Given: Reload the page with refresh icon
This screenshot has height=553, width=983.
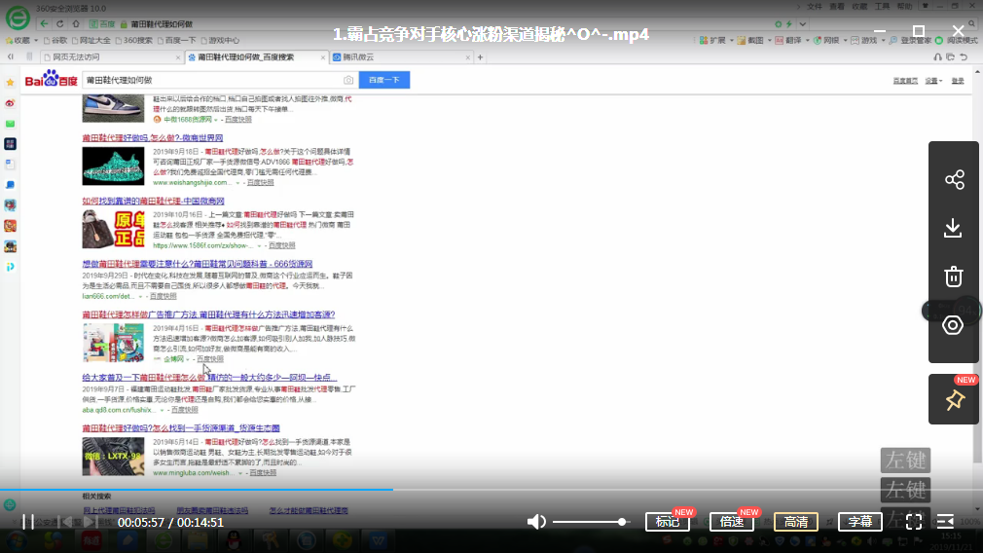Looking at the screenshot, I should (x=60, y=23).
